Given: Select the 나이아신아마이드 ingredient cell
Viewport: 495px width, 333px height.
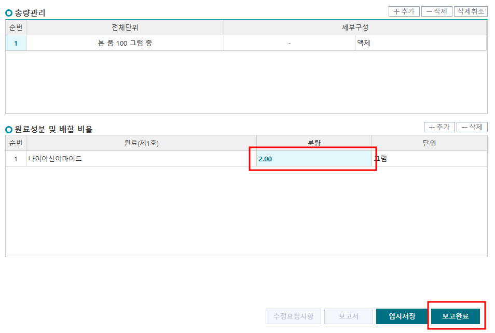Looking at the screenshot, I should click(142, 159).
